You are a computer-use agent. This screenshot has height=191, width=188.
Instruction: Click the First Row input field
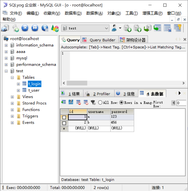coord(181,103)
